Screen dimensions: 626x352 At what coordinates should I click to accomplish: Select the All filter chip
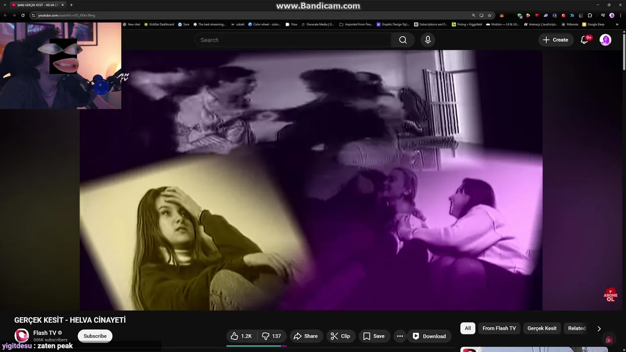(x=468, y=329)
